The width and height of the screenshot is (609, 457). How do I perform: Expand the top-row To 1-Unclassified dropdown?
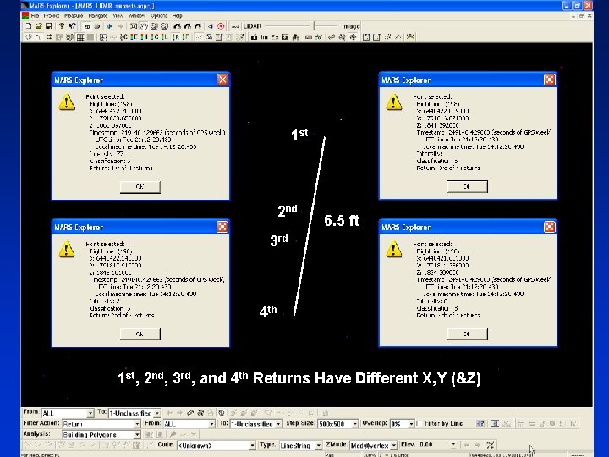pos(157,413)
